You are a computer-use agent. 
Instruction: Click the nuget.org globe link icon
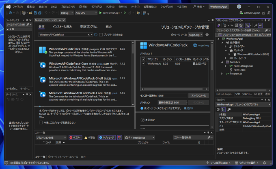pos(195,45)
